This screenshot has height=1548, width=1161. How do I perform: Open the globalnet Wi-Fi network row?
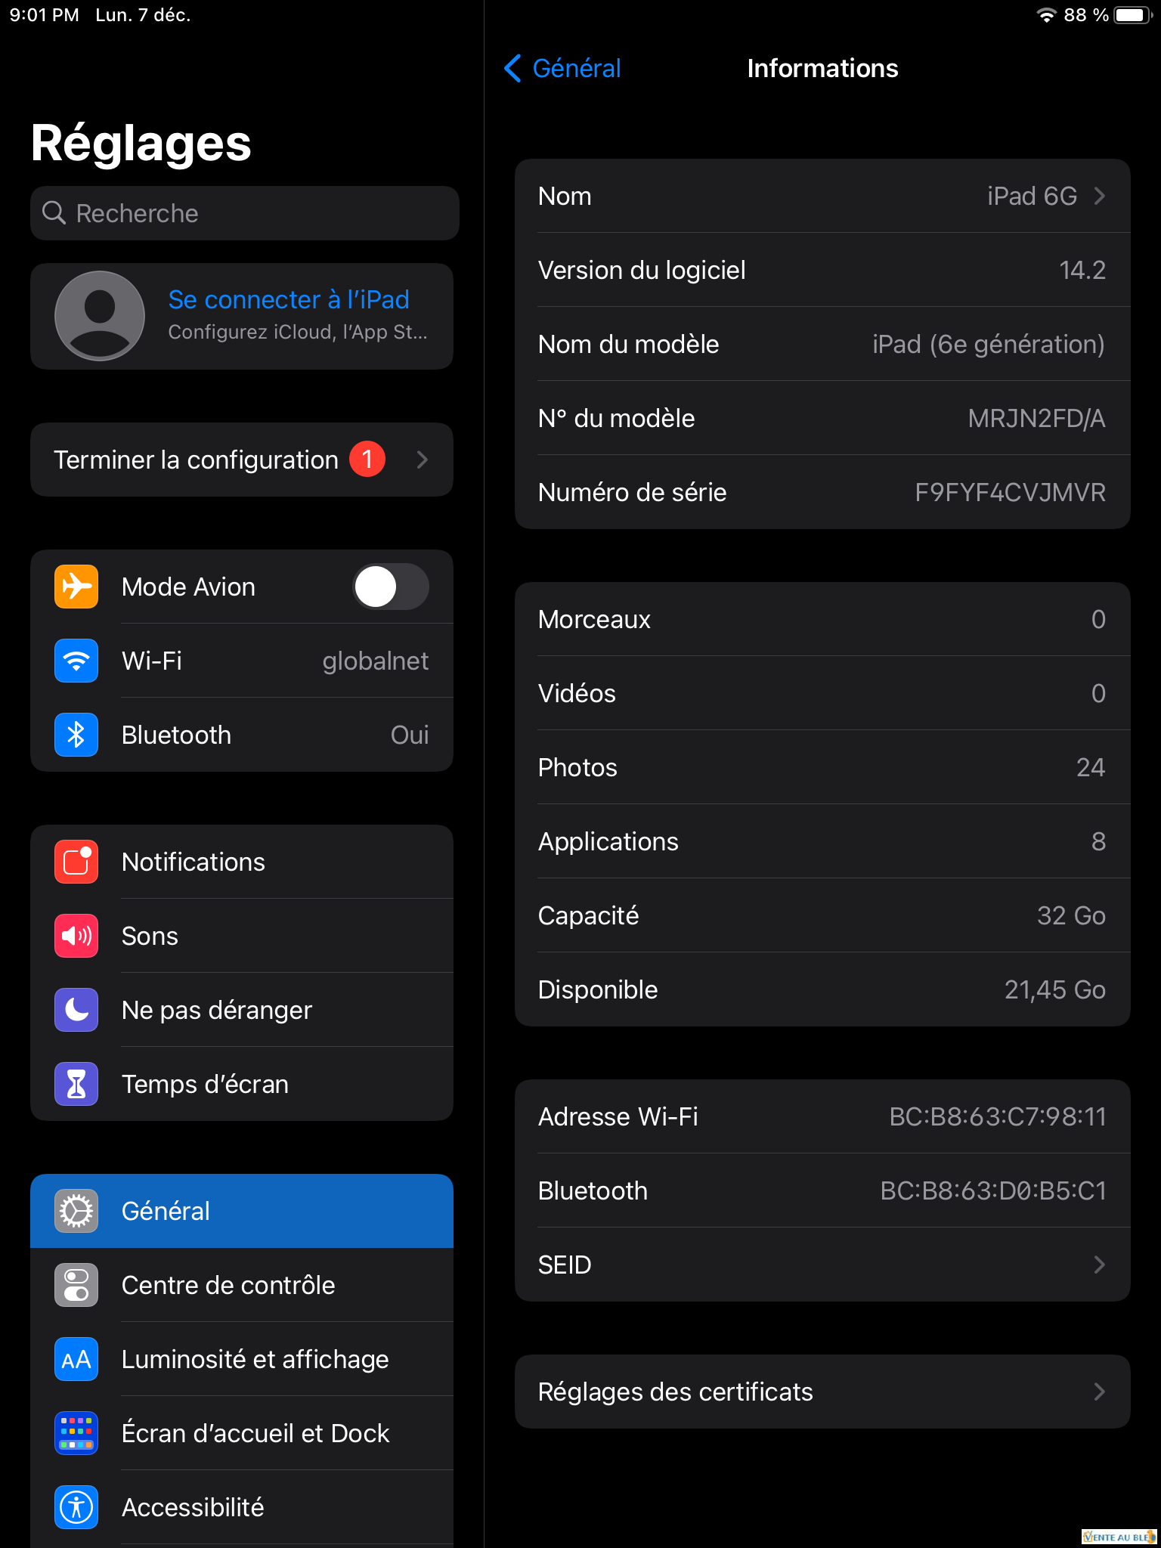click(242, 661)
